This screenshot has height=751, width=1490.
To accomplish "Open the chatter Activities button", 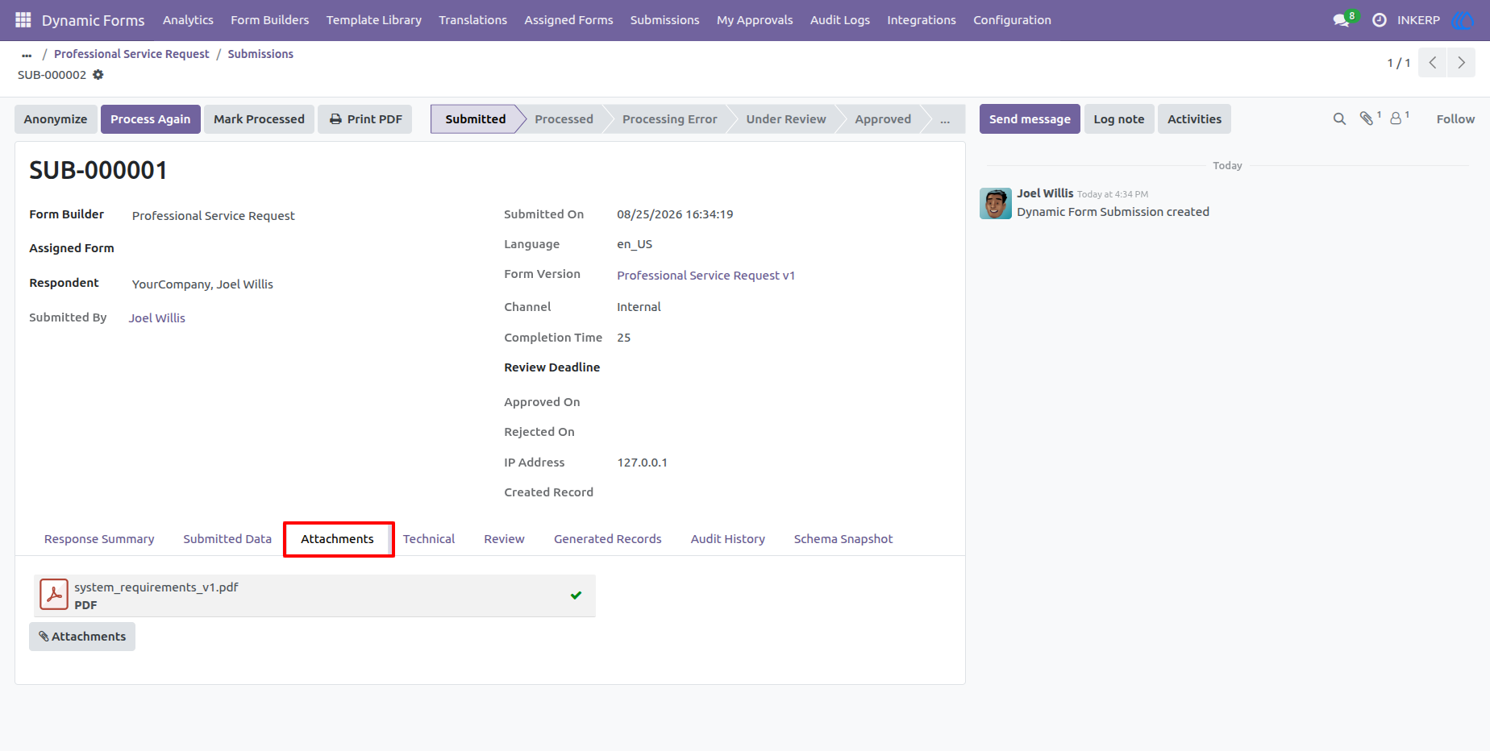I will click(1194, 119).
